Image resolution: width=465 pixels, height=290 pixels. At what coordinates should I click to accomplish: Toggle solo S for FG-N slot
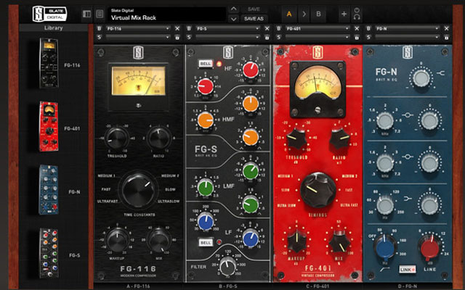tap(368, 37)
